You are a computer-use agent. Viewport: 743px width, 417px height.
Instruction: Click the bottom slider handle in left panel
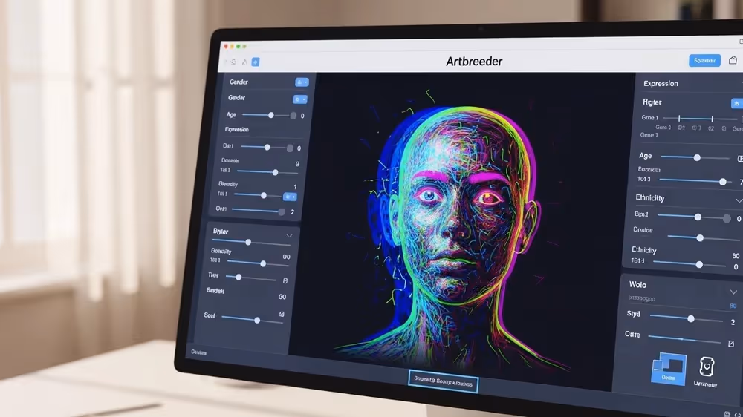click(257, 321)
